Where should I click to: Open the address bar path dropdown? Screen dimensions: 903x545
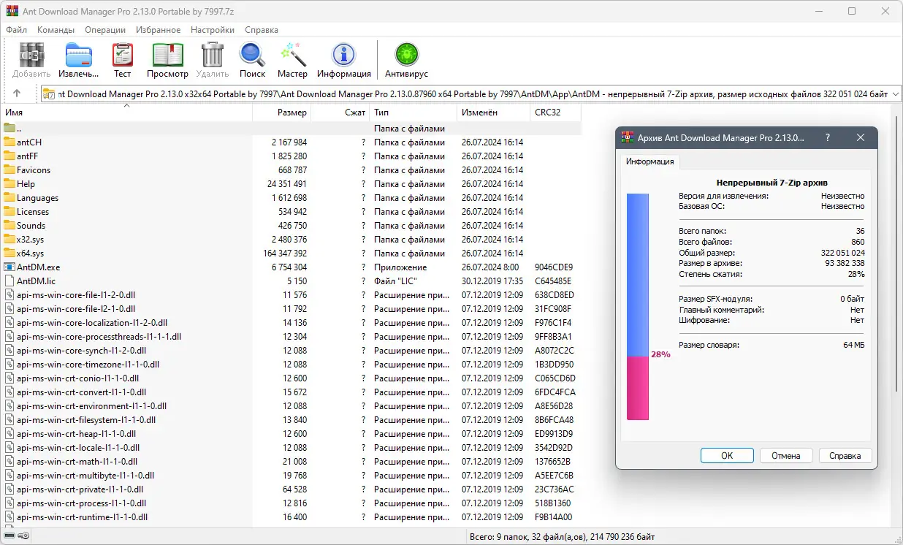pos(895,93)
